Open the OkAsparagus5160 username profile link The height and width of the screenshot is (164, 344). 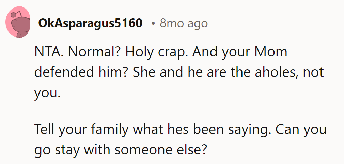coord(90,23)
